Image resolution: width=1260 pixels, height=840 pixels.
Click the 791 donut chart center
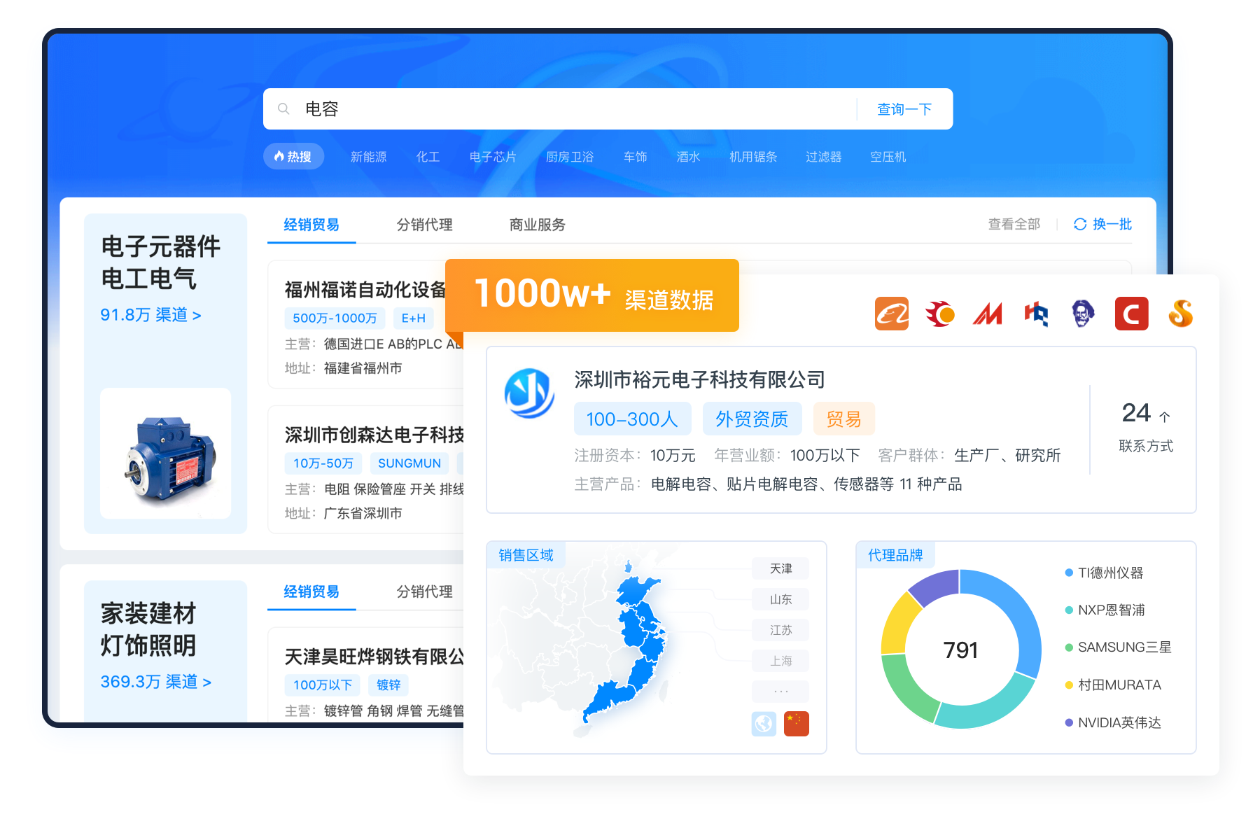pyautogui.click(x=960, y=650)
